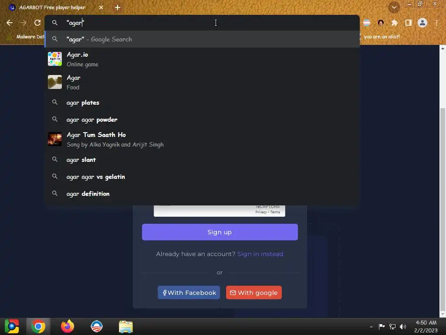Open the network tray icon
The width and height of the screenshot is (446, 335).
[x=392, y=326]
